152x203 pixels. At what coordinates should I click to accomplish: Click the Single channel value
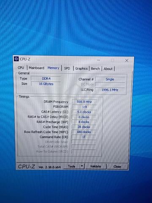click(x=110, y=80)
